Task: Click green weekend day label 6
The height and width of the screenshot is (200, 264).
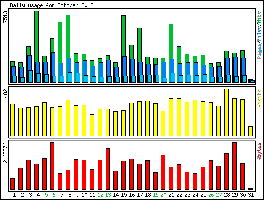Action: coord(54,195)
